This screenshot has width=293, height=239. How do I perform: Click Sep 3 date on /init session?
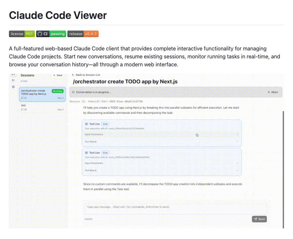point(60,110)
